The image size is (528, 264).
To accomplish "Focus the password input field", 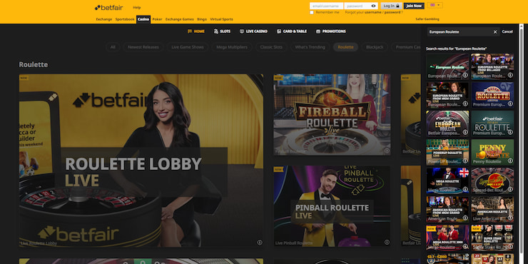I will pos(357,6).
